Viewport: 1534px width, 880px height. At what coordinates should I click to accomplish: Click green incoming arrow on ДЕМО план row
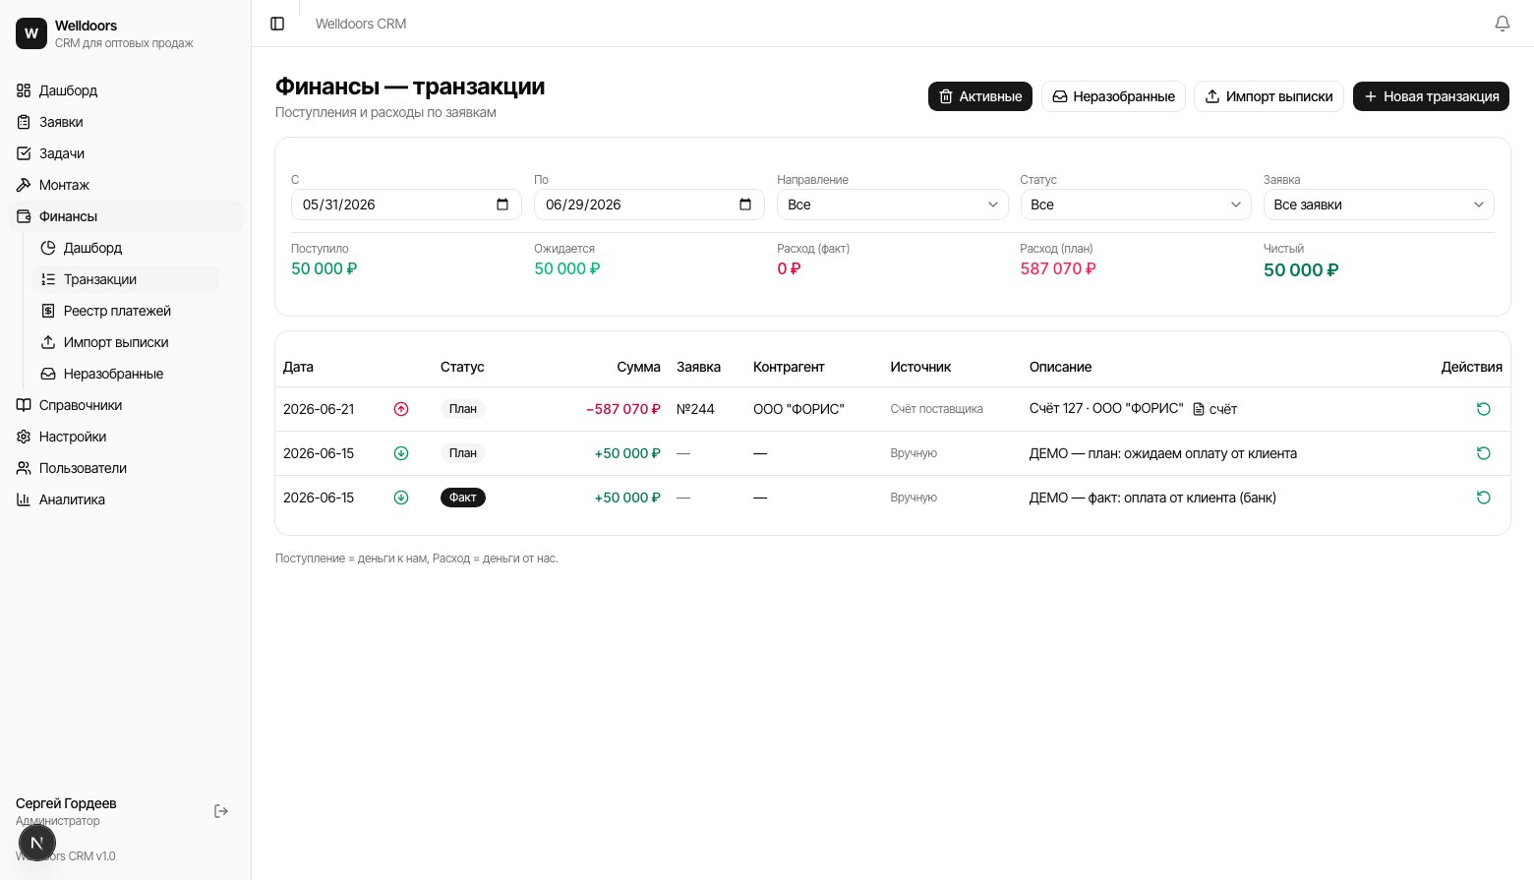click(401, 453)
